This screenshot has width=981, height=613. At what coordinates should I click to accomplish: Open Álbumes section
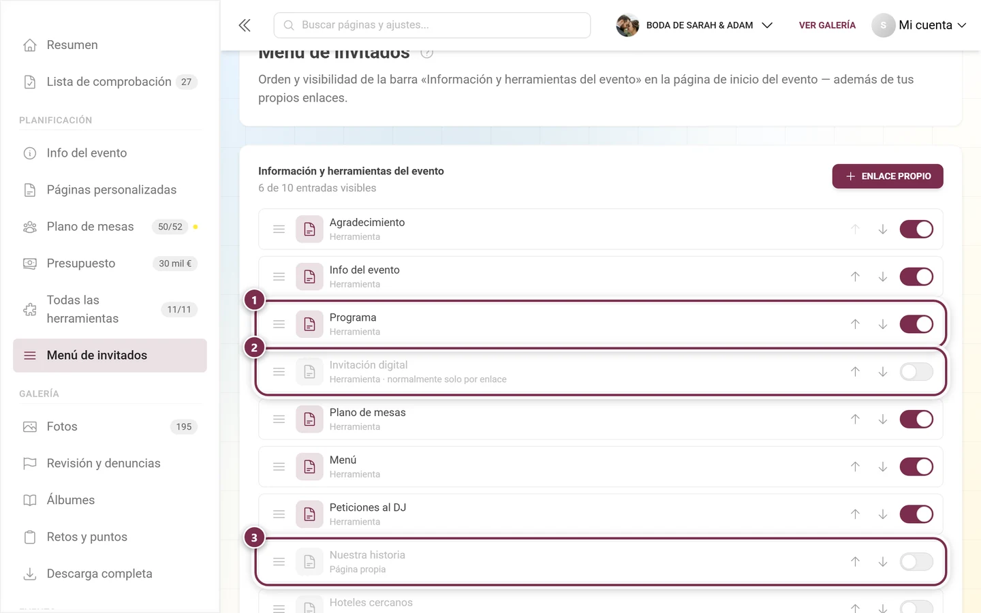pyautogui.click(x=110, y=501)
